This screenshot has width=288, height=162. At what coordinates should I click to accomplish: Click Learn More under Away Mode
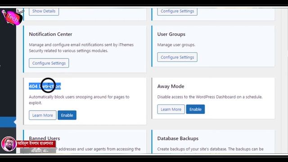click(x=171, y=109)
